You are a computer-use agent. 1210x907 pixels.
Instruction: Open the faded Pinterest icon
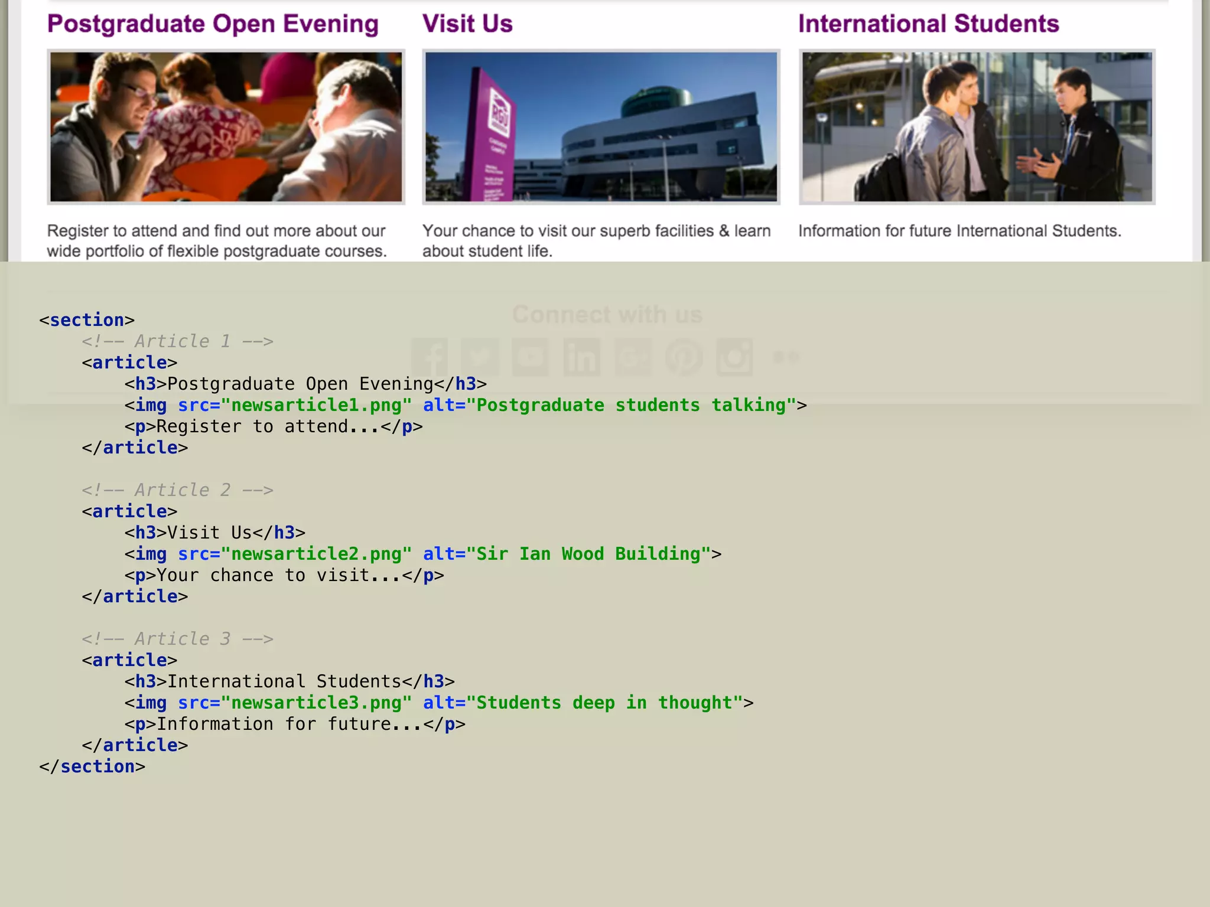[684, 357]
